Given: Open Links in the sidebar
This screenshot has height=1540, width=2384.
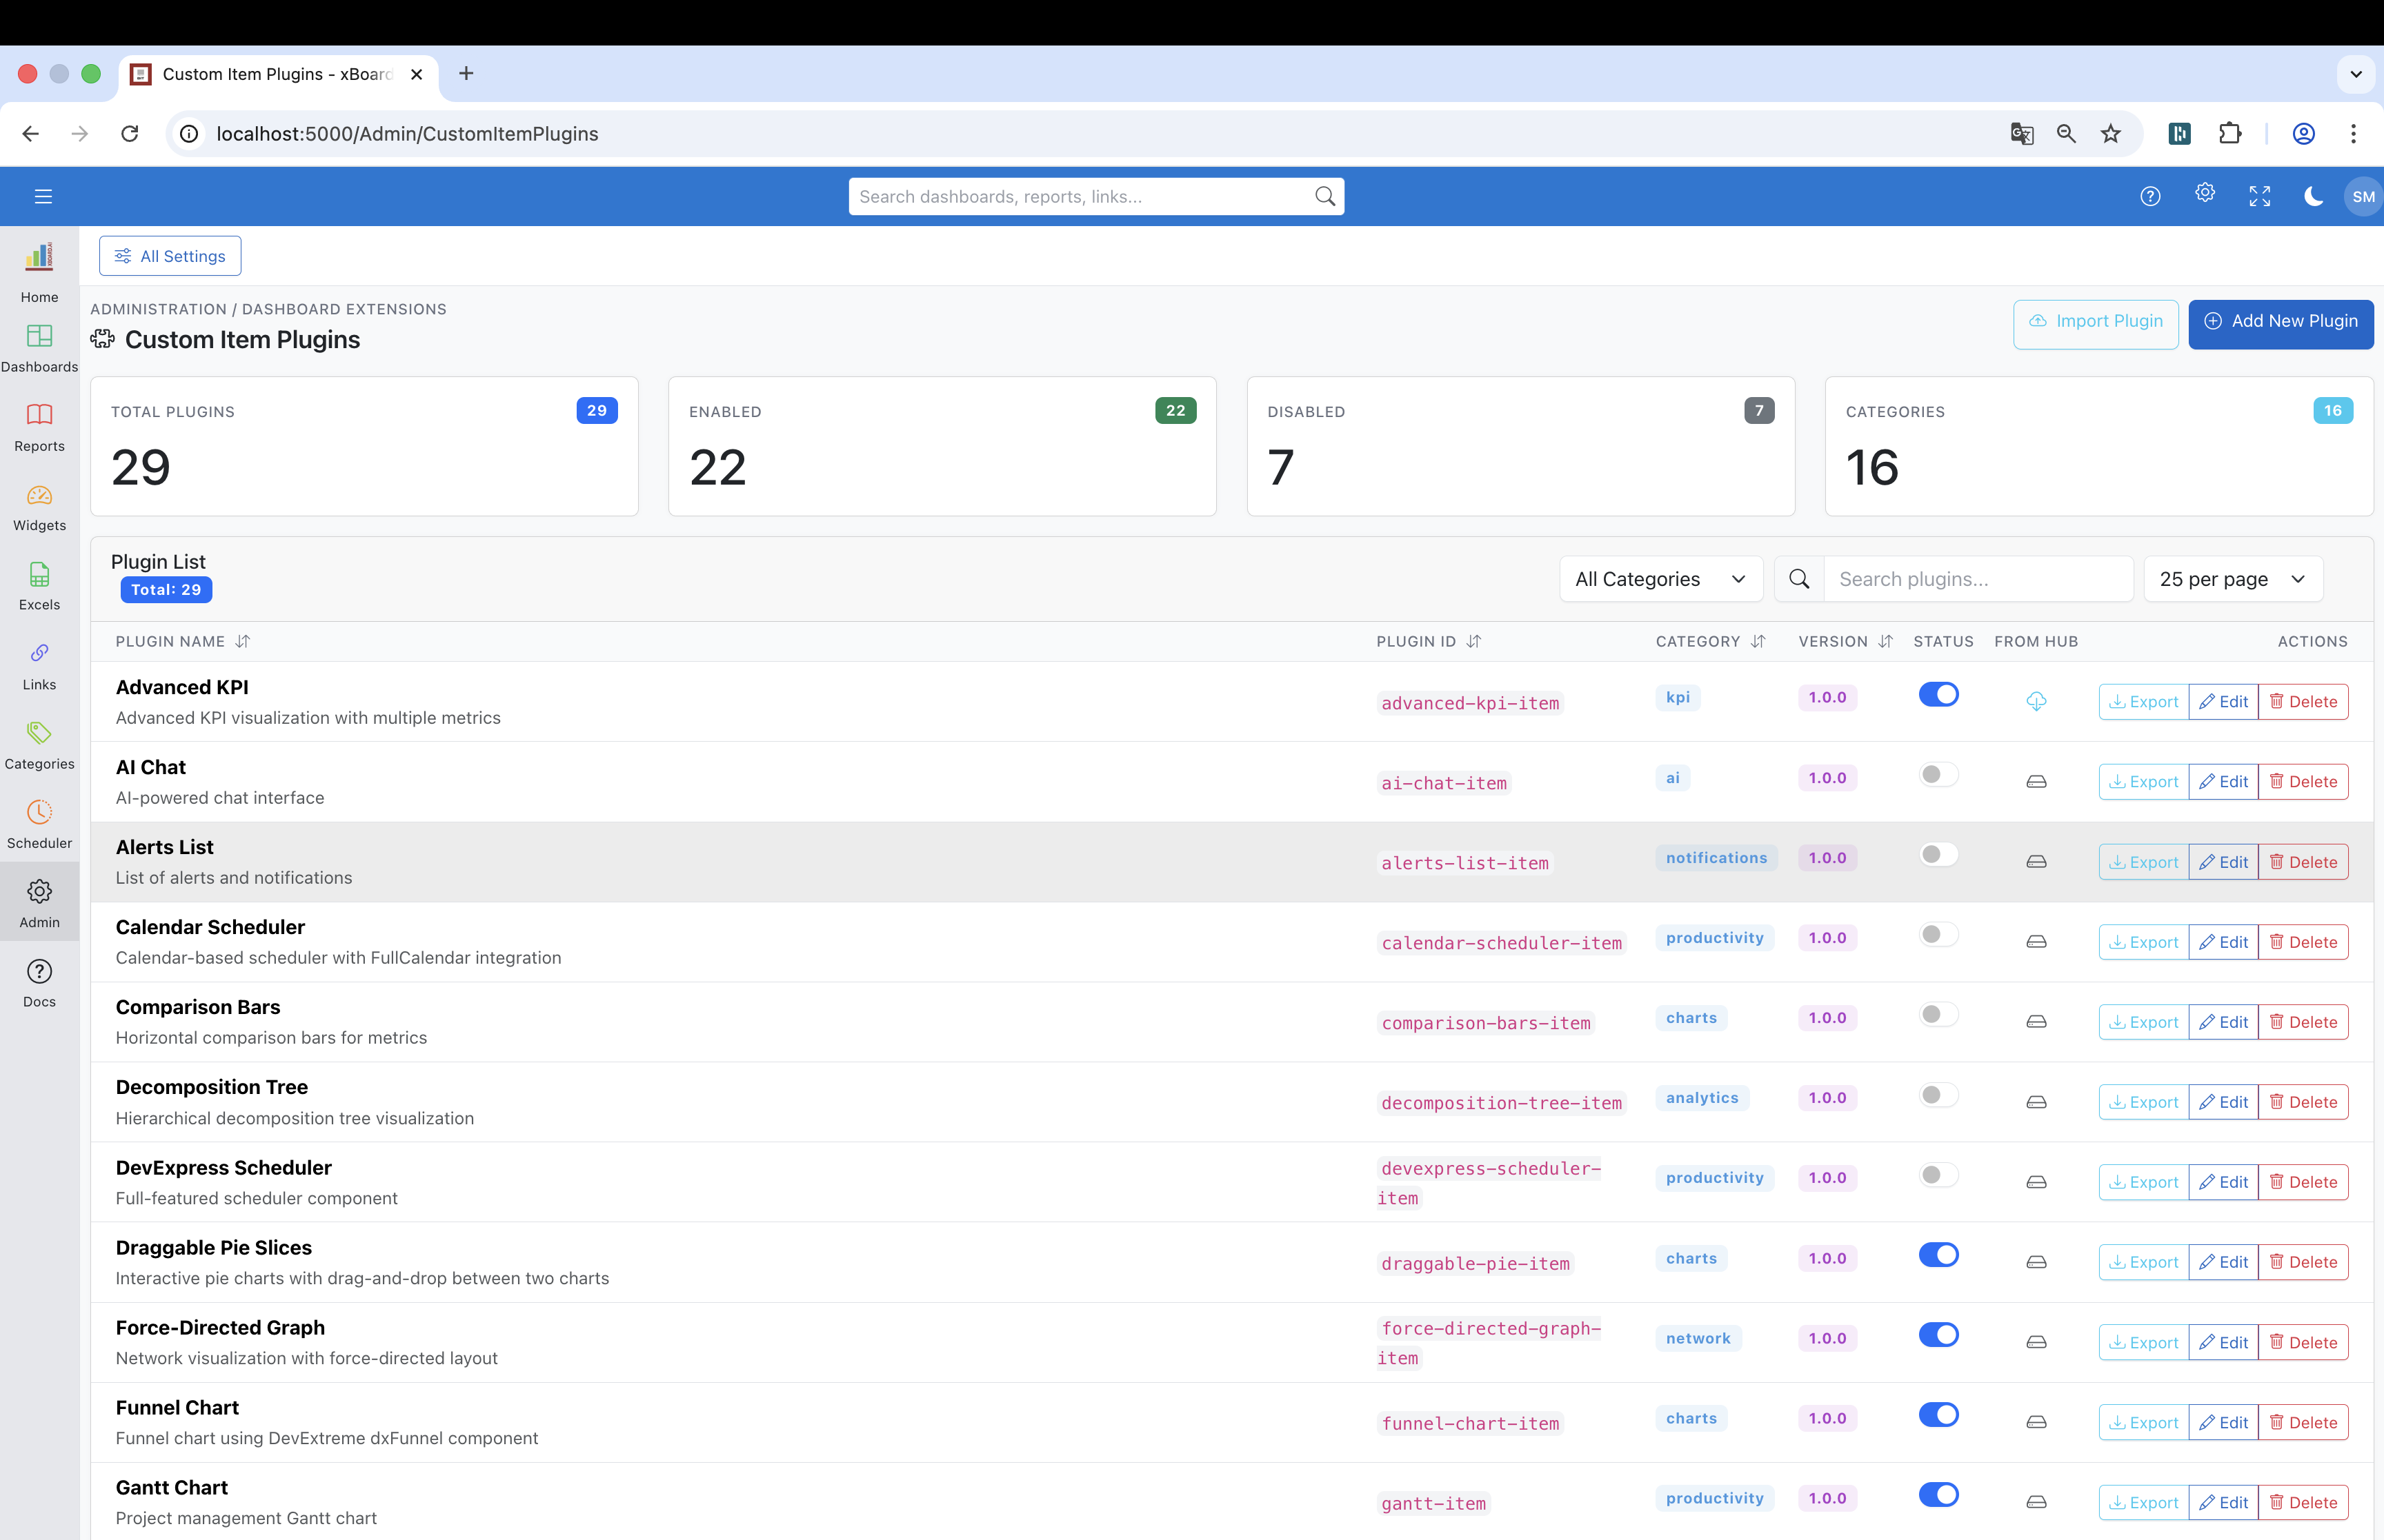Looking at the screenshot, I should (39, 666).
